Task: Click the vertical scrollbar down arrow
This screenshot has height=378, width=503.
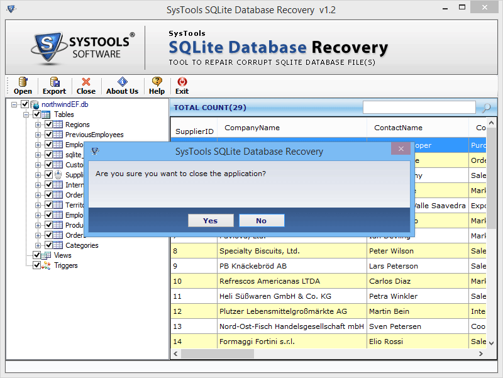Action: (x=491, y=343)
